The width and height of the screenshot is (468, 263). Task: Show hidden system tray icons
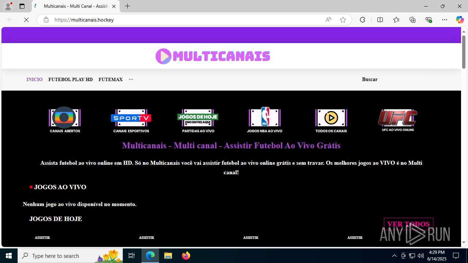395,256
